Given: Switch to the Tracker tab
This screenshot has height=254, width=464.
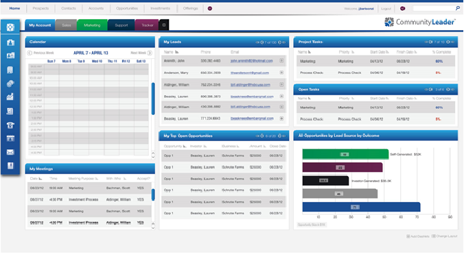Looking at the screenshot, I should click(147, 25).
